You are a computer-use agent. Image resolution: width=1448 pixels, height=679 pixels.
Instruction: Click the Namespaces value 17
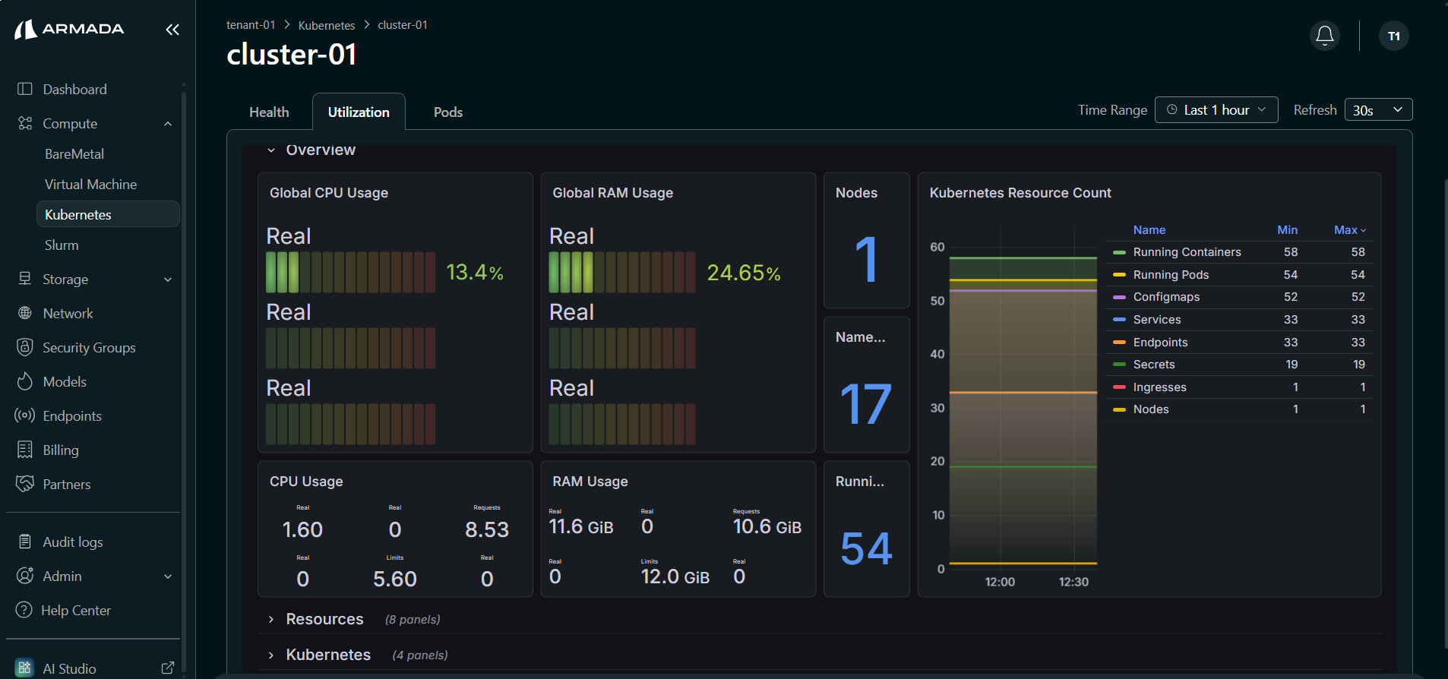pos(866,404)
